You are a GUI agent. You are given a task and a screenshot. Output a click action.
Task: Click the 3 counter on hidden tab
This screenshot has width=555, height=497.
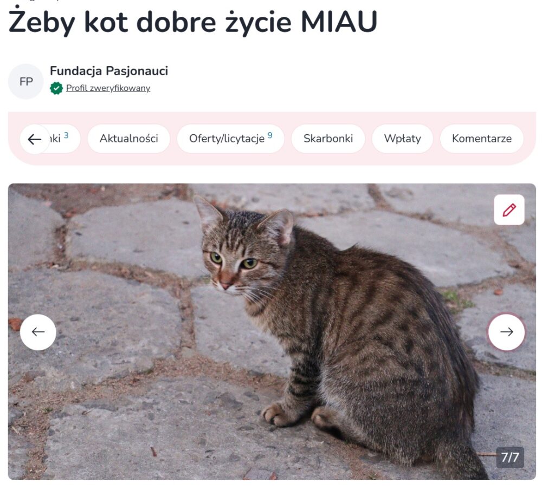(x=66, y=135)
